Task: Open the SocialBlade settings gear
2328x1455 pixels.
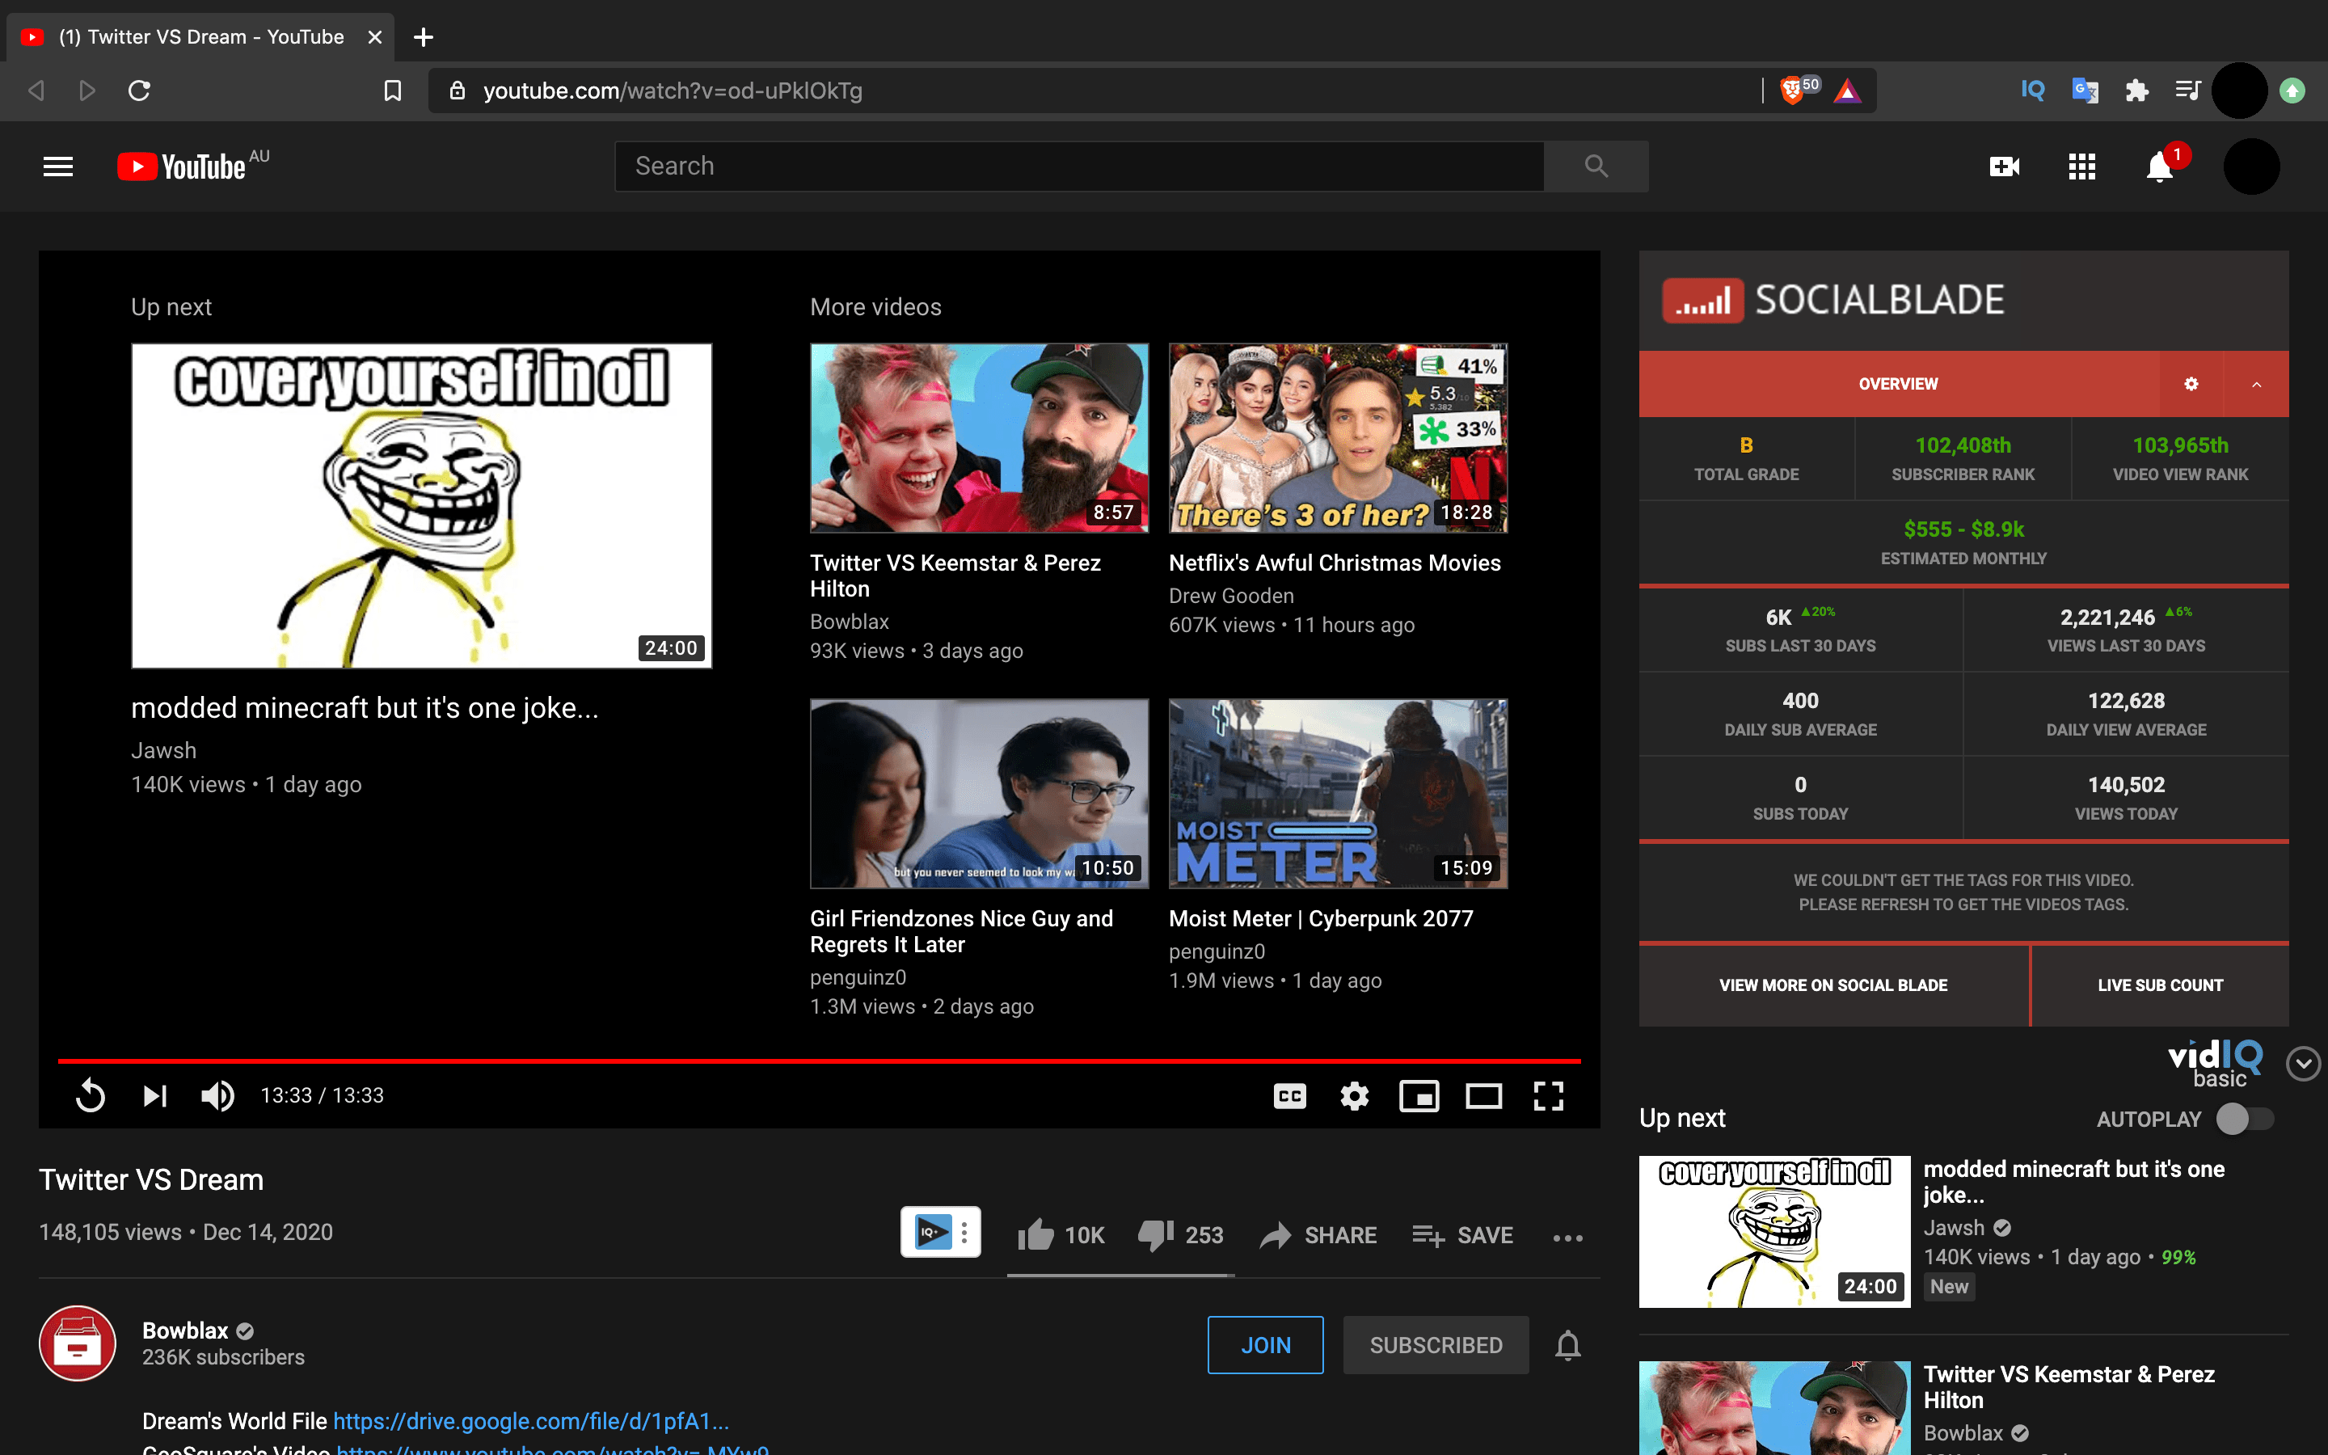Action: (x=2192, y=383)
